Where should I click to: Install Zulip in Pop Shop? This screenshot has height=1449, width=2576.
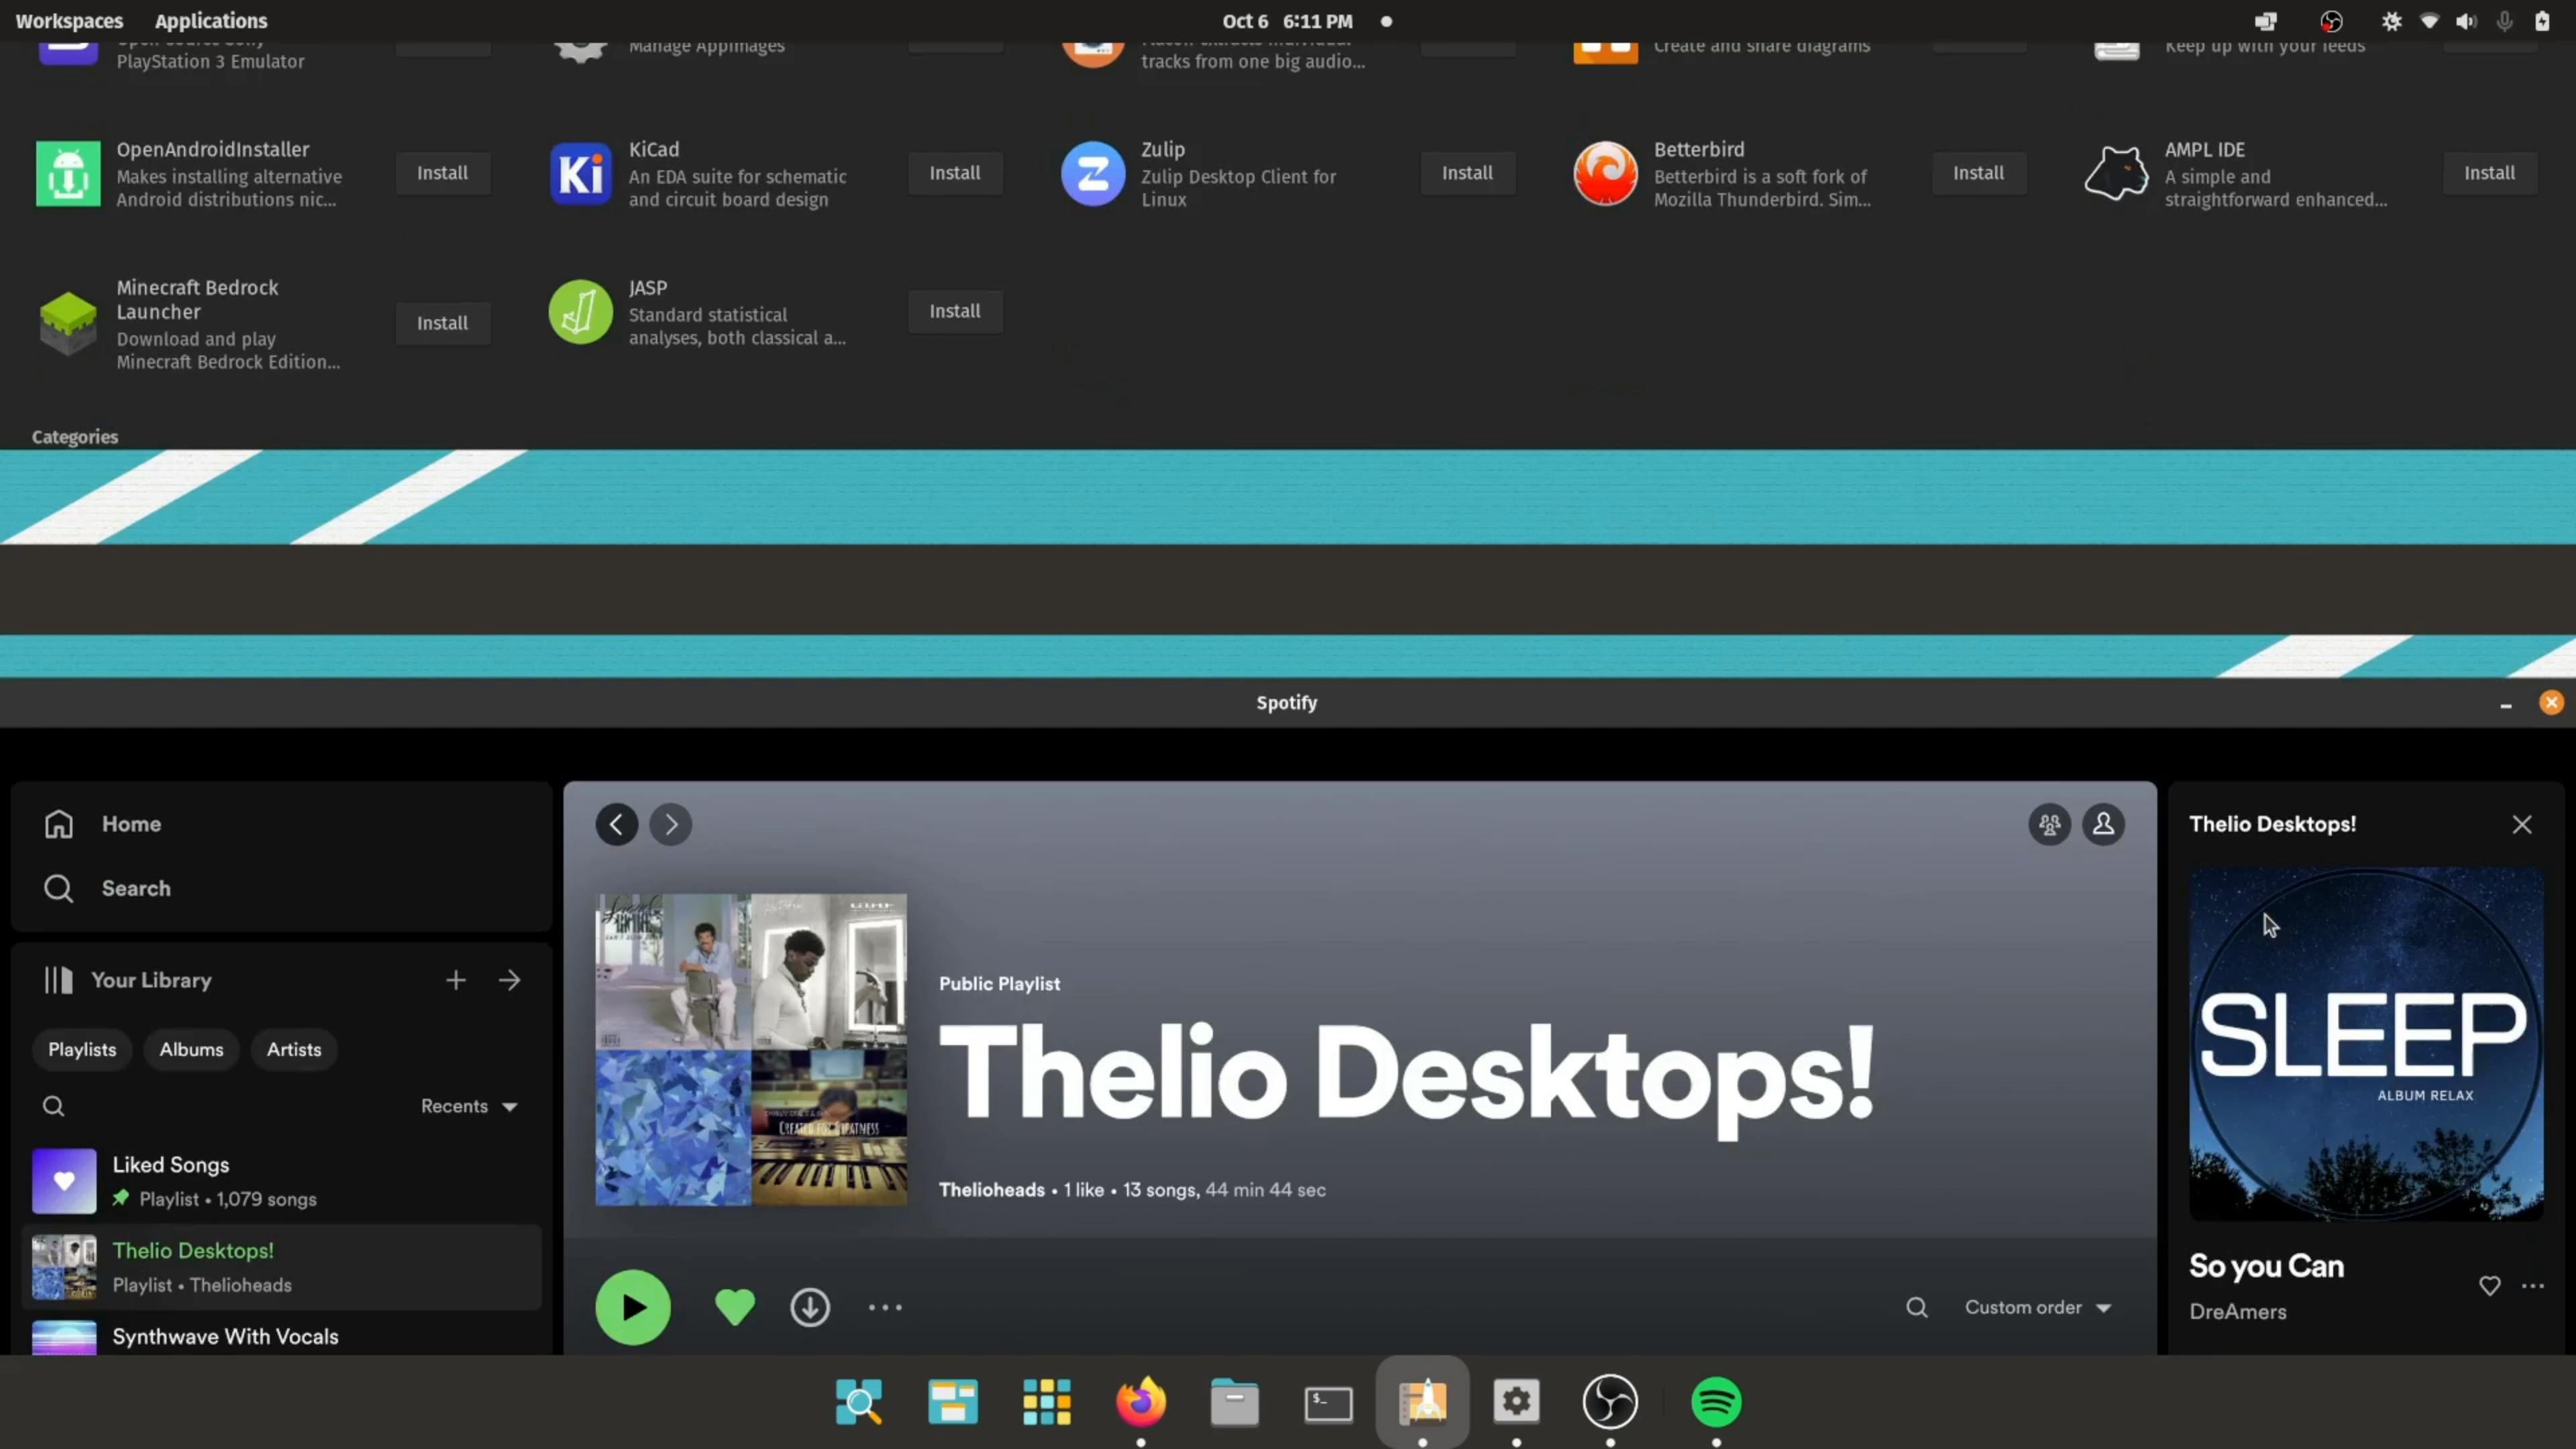click(x=1467, y=173)
